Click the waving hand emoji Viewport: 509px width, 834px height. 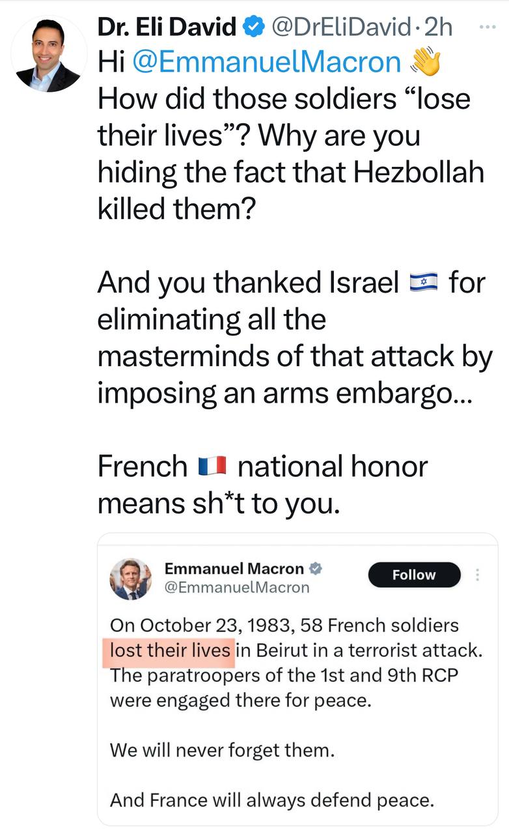pyautogui.click(x=426, y=62)
